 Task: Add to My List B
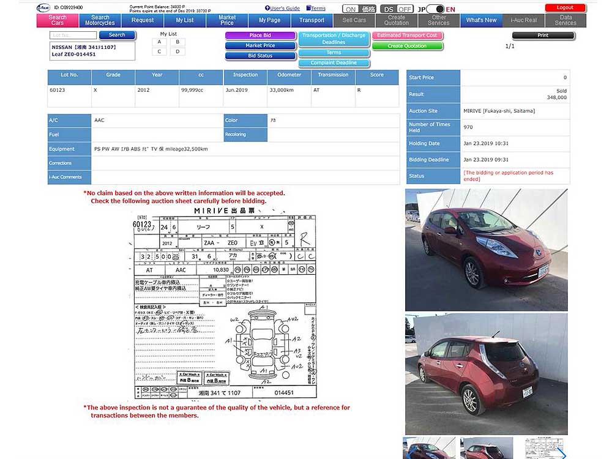pos(177,42)
